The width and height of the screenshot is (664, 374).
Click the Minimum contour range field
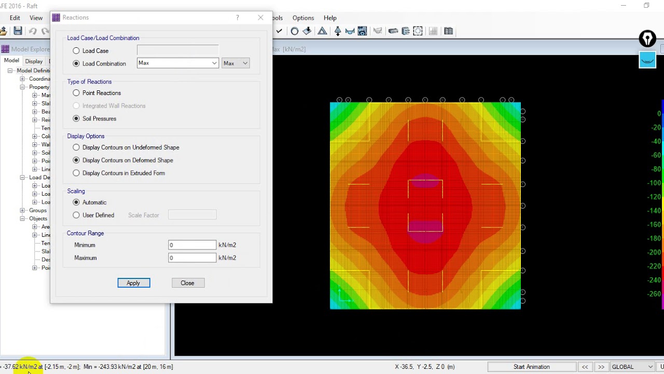pyautogui.click(x=192, y=245)
